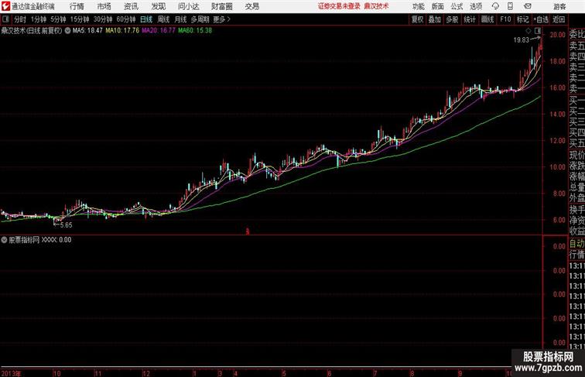Click the 叠加 overlay button
Image resolution: width=585 pixels, height=377 pixels.
pyautogui.click(x=435, y=19)
